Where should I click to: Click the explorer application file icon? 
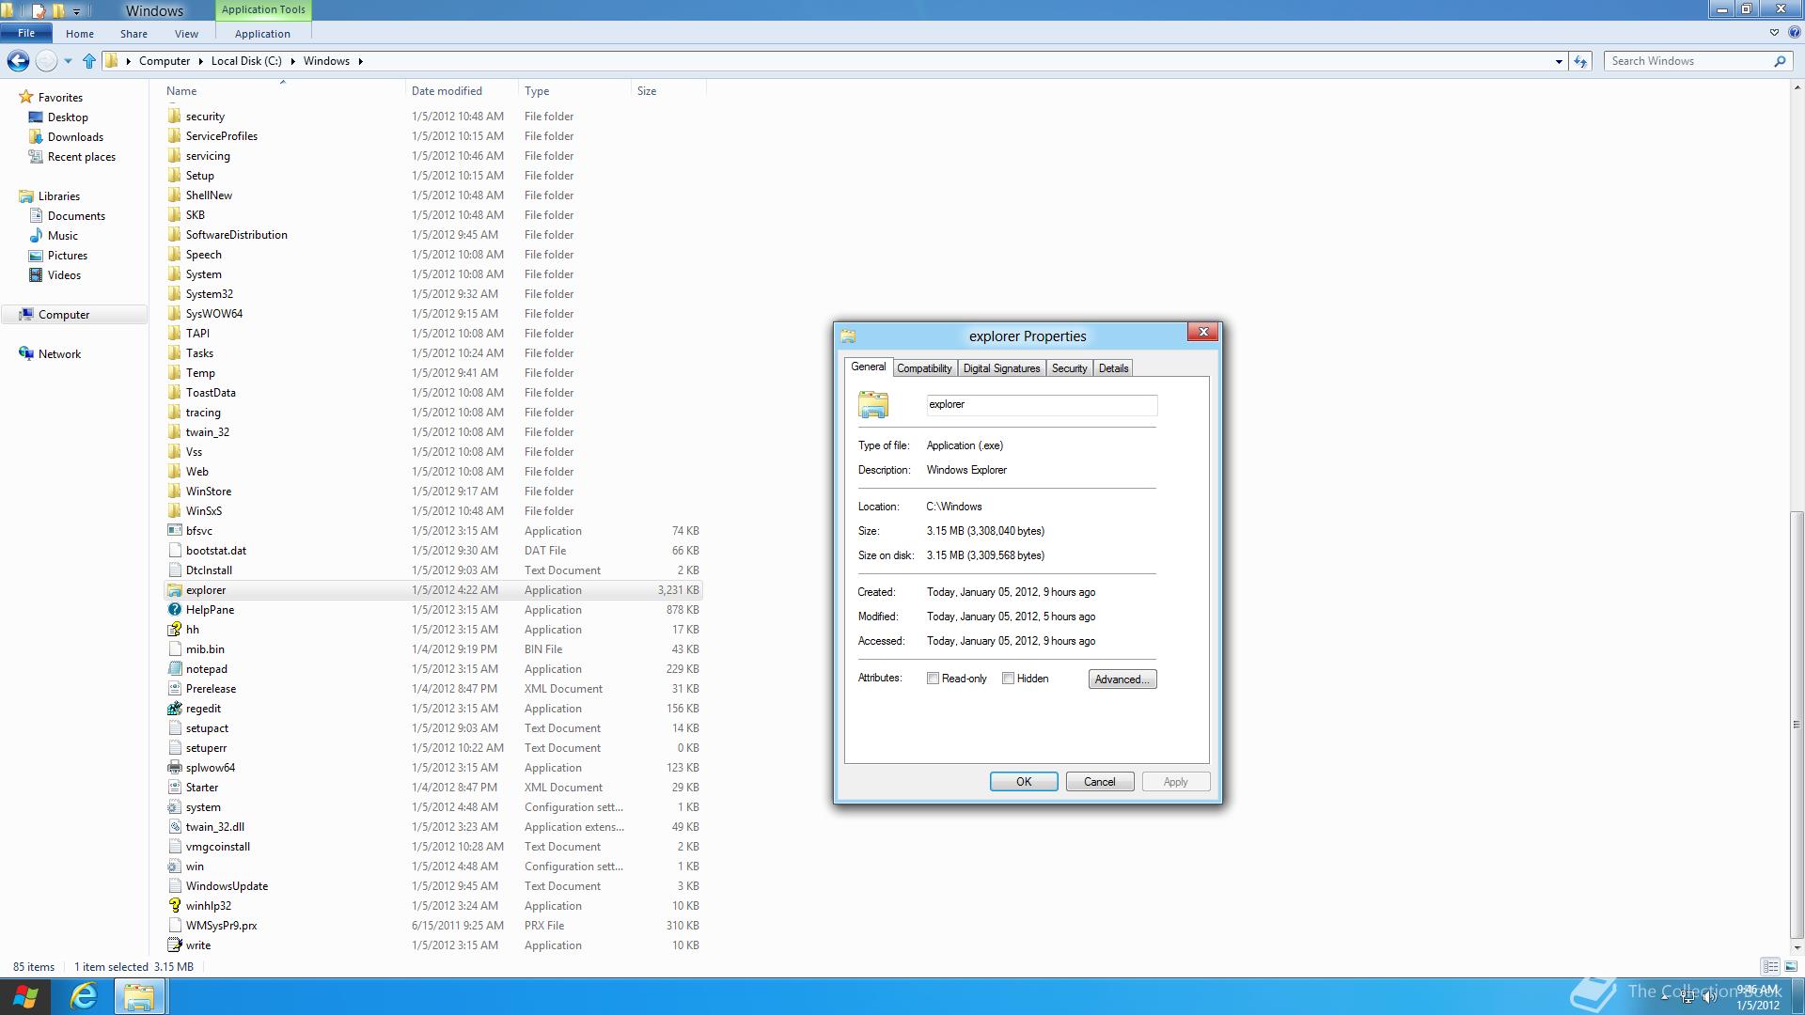coord(175,590)
